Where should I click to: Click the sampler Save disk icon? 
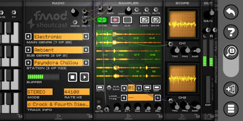[x=155, y=20]
